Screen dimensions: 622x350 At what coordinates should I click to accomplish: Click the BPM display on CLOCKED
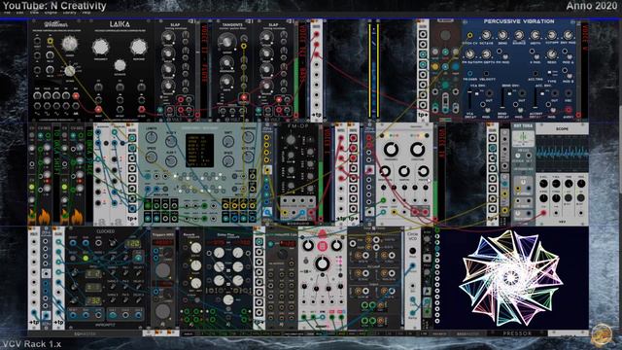pos(133,243)
